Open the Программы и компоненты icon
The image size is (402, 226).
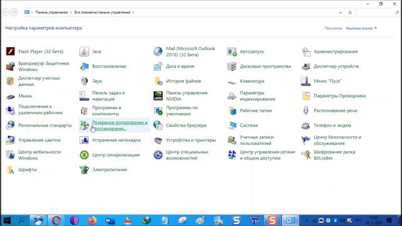pyautogui.click(x=84, y=110)
